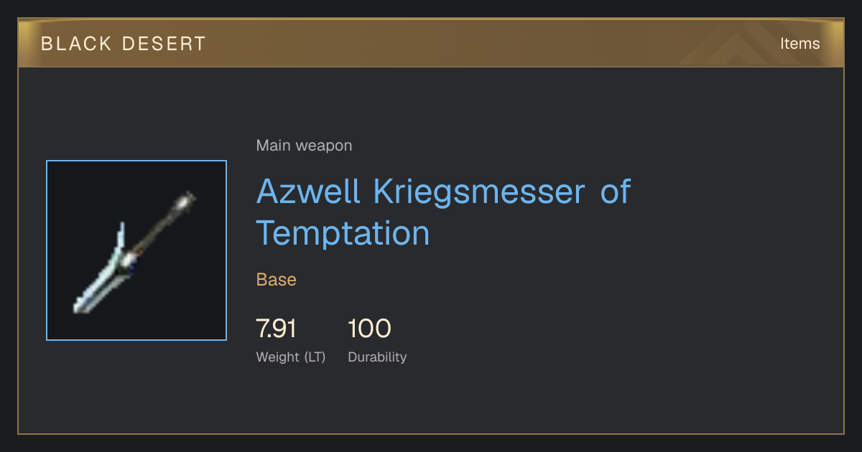The width and height of the screenshot is (862, 452).
Task: Click the word Azwell in the item name
Action: click(x=309, y=192)
